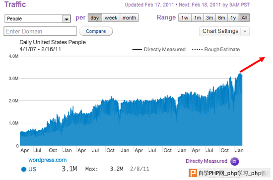
Task: Switch to per week view
Action: click(111, 18)
